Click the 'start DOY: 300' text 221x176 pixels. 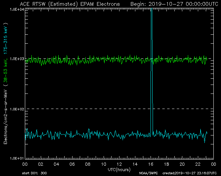point(34,173)
